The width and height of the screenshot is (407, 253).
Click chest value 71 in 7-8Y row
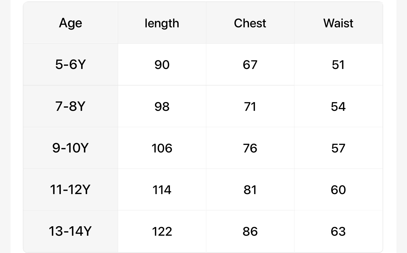pos(250,107)
